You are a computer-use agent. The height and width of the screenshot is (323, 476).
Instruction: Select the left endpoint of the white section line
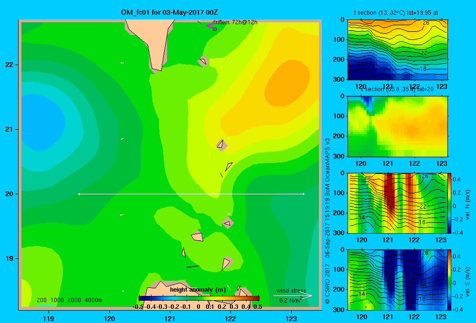(x=79, y=194)
